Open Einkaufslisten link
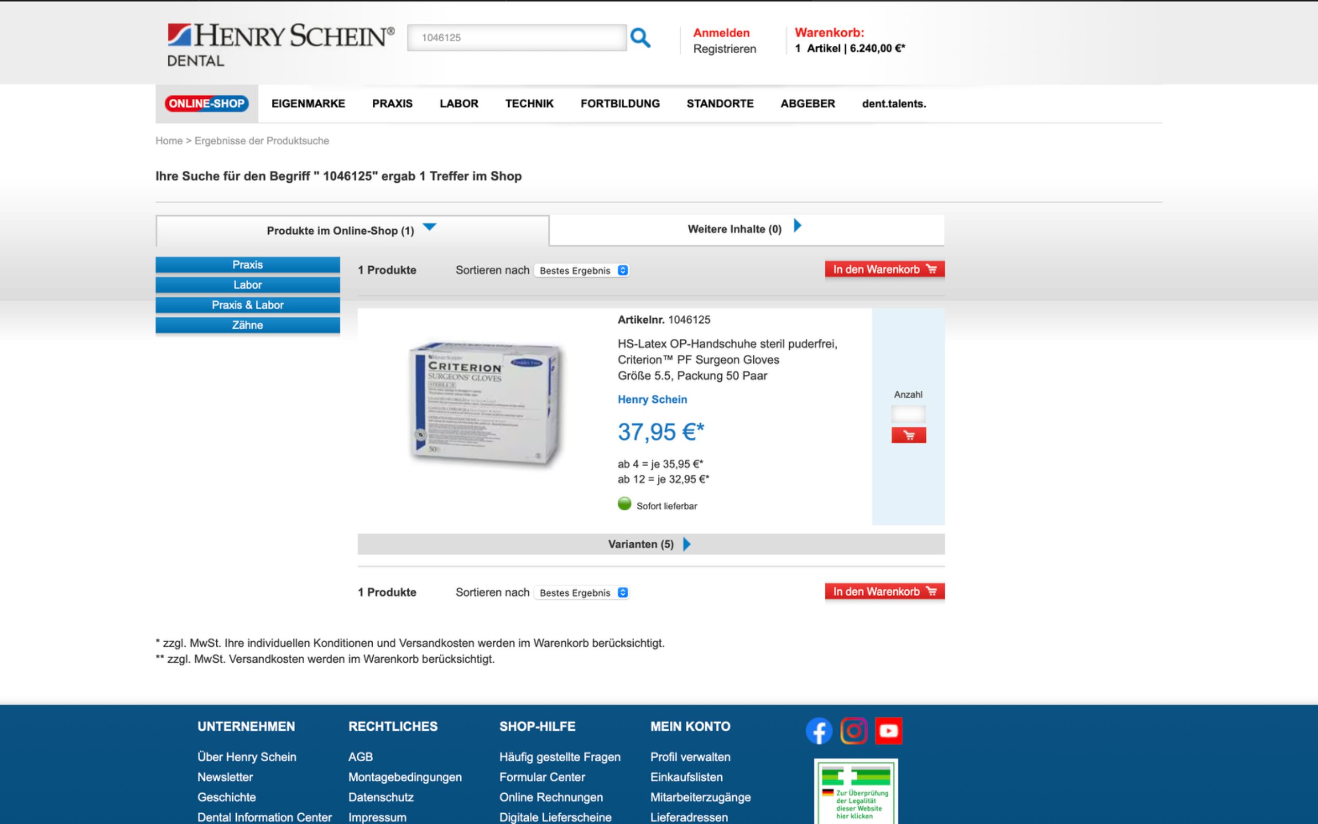 coord(686,777)
